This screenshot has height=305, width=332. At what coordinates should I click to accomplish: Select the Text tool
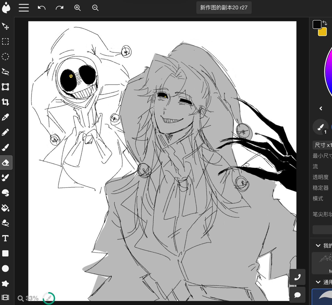(x=6, y=238)
